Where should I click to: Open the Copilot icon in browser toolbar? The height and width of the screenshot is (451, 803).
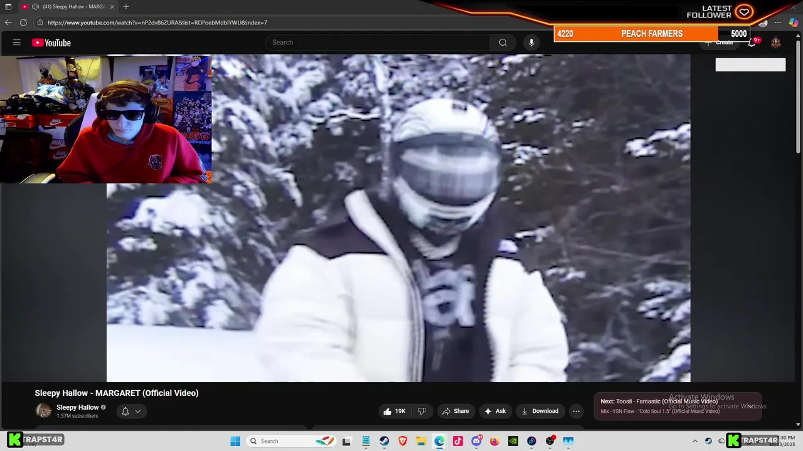[794, 23]
